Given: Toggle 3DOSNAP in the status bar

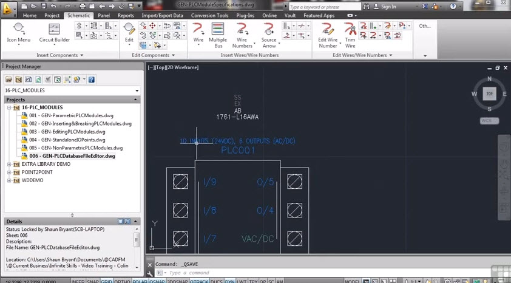Looking at the screenshot, I should point(177,281).
